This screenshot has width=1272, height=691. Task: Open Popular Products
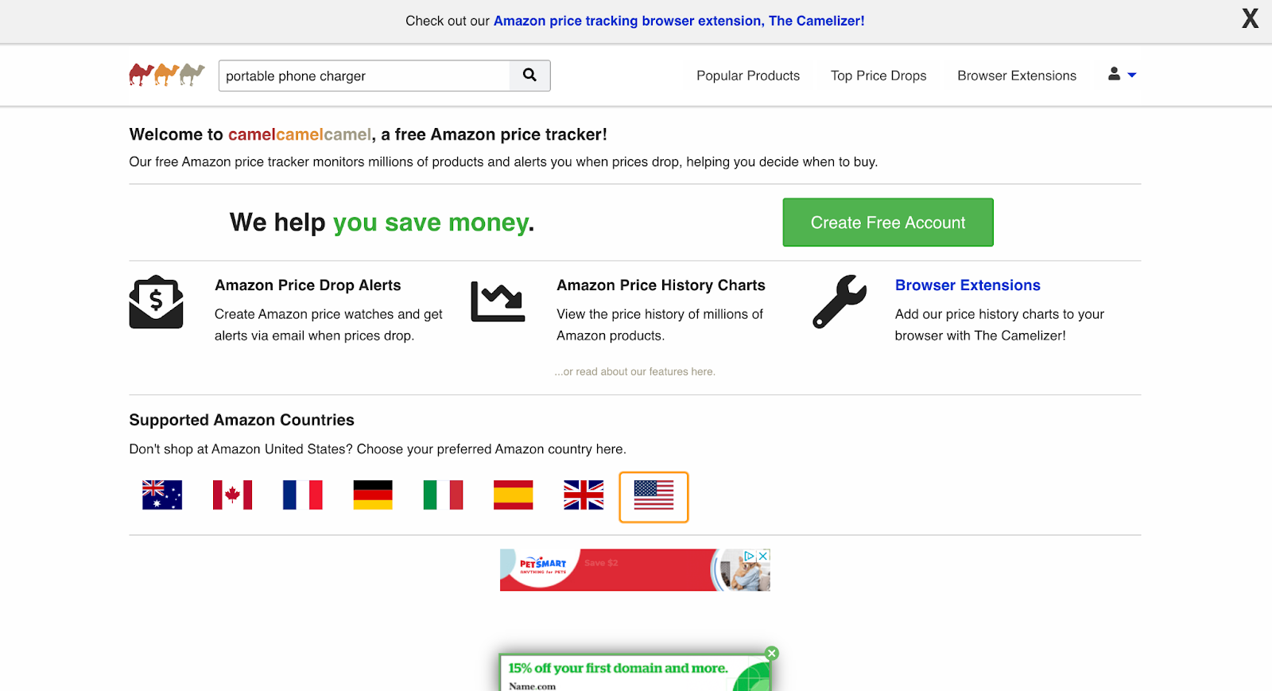coord(747,75)
